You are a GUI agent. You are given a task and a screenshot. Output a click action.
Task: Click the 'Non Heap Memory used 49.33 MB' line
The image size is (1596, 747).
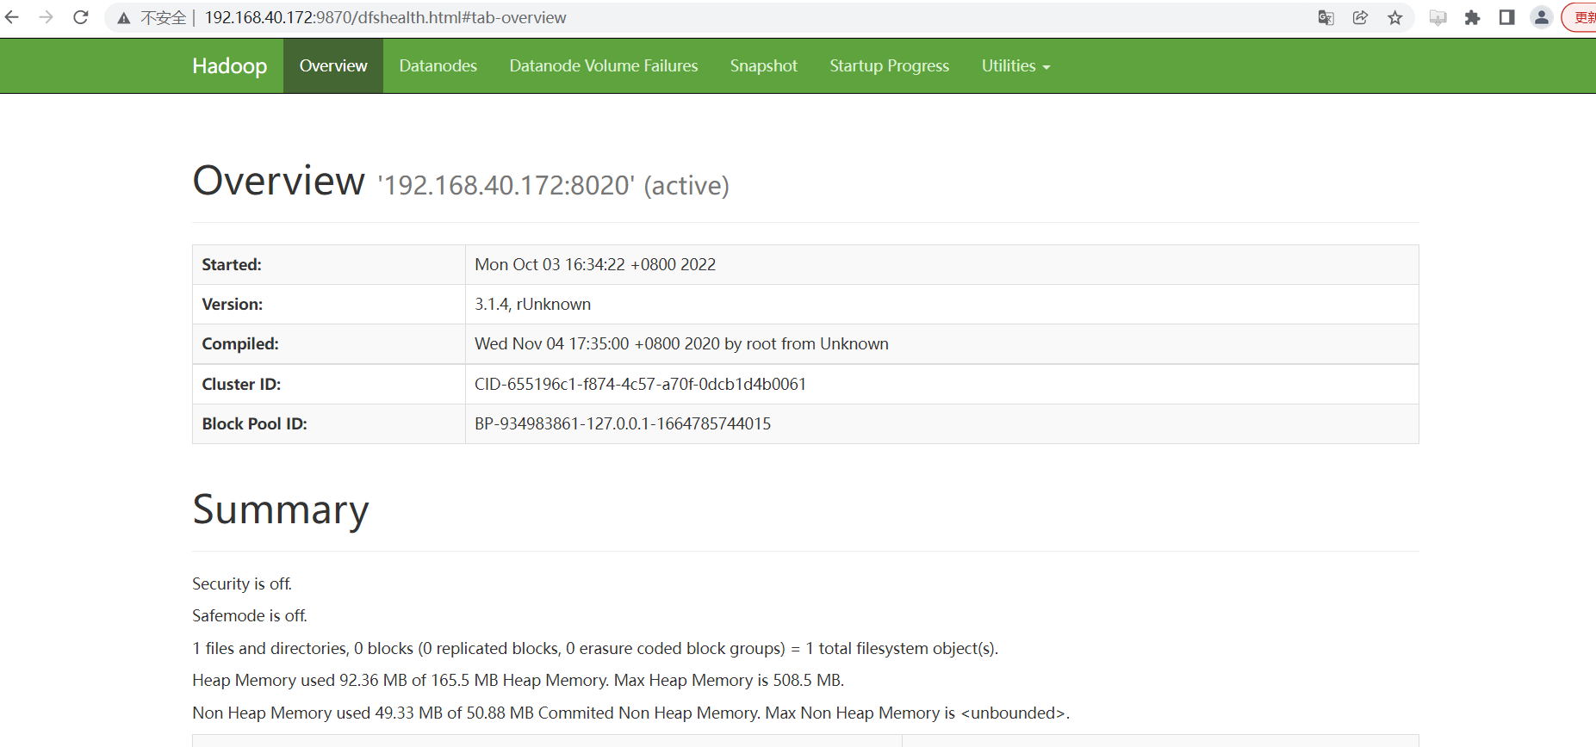point(630,713)
